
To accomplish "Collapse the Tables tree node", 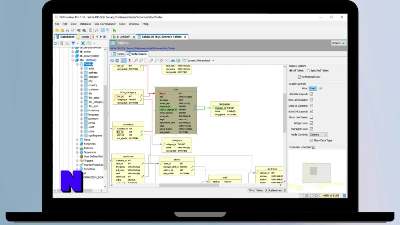I will pos(77,64).
